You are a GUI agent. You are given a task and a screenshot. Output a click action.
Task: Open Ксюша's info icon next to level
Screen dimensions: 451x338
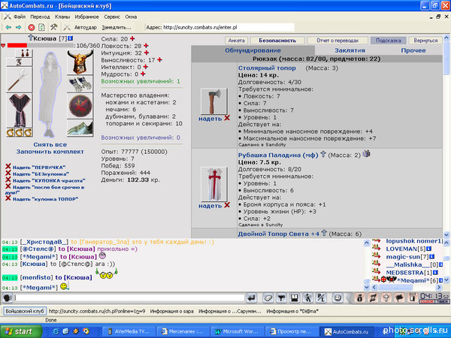[x=71, y=38]
